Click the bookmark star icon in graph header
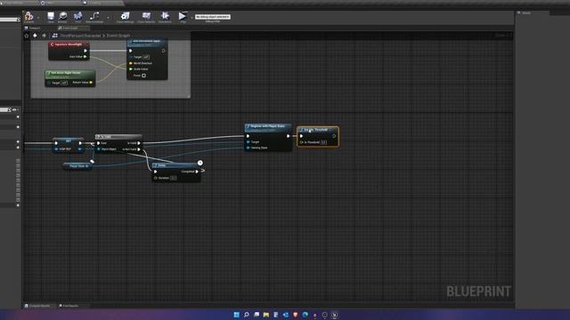 pos(26,36)
